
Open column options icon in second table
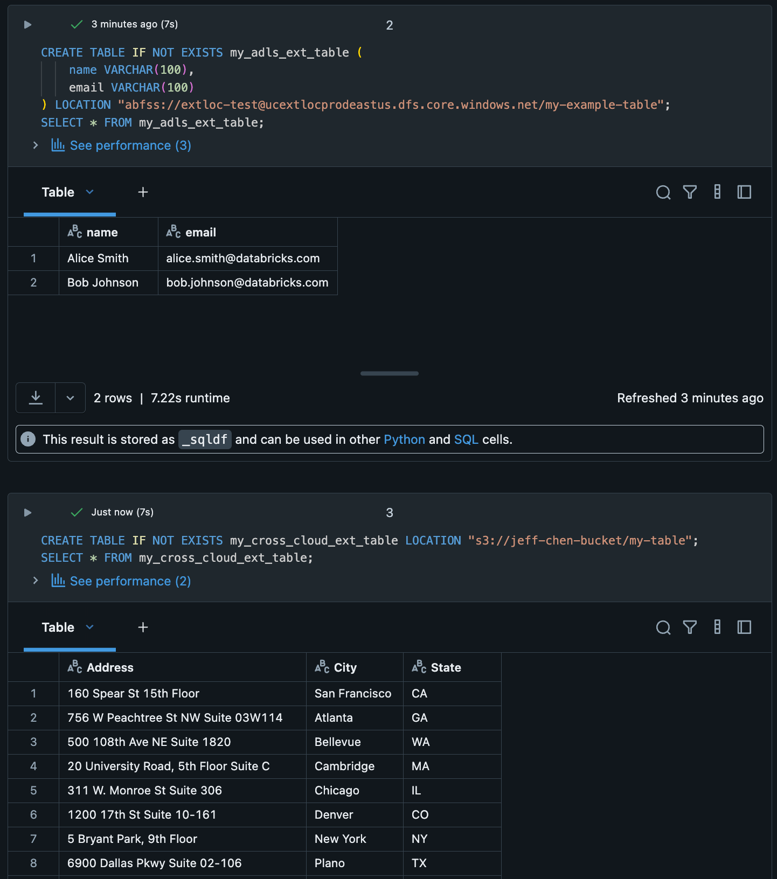click(x=717, y=627)
